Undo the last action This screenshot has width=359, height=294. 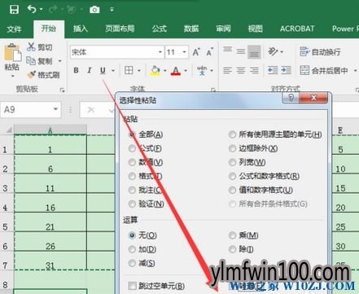coord(32,9)
